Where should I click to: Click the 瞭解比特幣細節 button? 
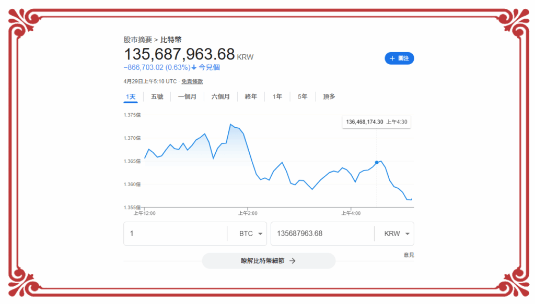(269, 261)
